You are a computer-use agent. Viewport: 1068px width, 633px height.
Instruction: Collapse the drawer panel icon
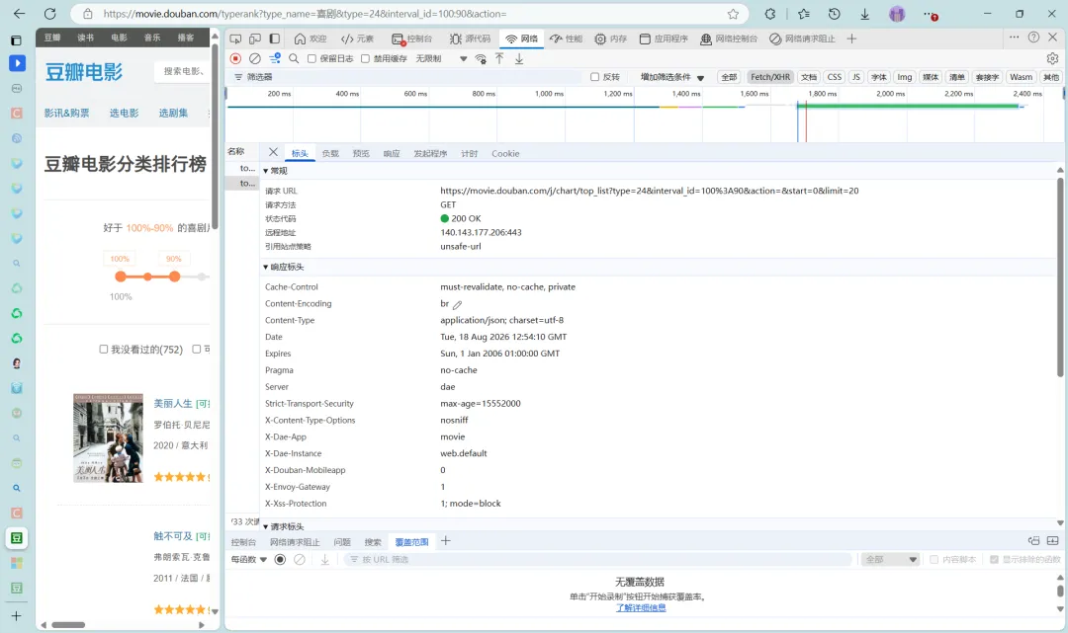pos(1053,541)
